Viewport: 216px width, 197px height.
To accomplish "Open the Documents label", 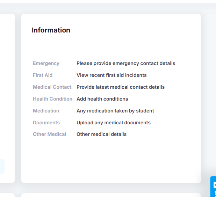I will [46, 123].
